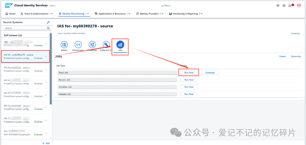This screenshot has width=306, height=145.
Task: Schedule the Read Job
Action: (x=210, y=73)
